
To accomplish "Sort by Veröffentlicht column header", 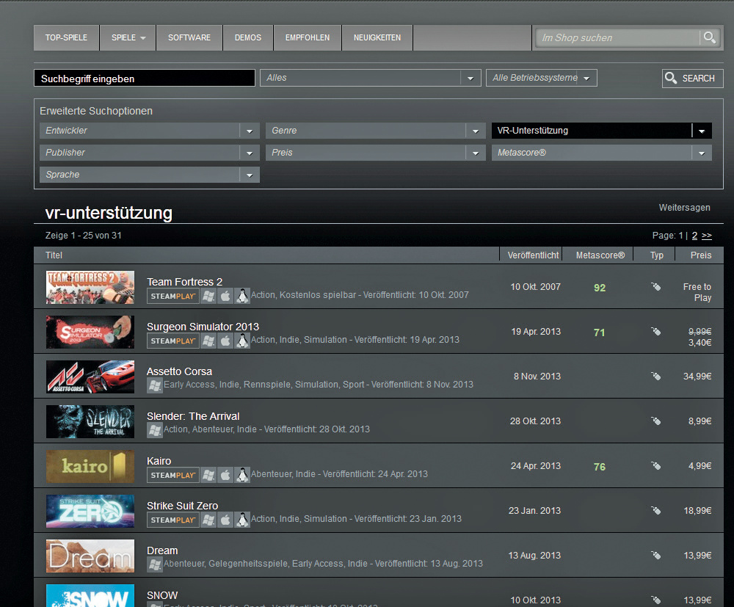I will tap(533, 255).
